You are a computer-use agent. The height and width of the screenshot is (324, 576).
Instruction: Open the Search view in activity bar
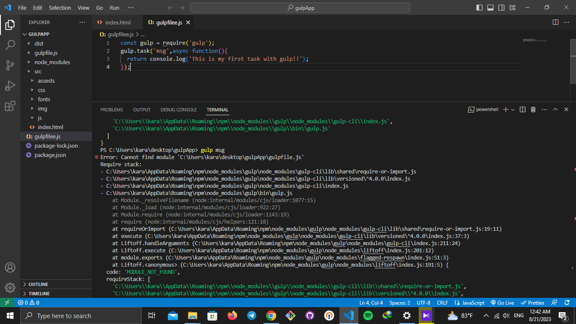[10, 45]
